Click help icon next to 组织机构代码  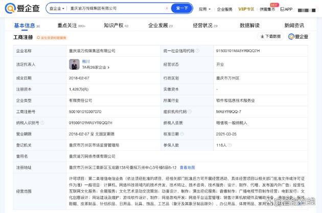click(190, 112)
